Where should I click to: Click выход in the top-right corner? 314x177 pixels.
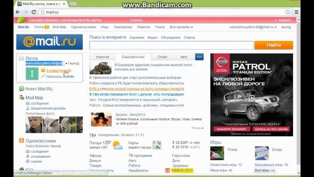pos(286,27)
